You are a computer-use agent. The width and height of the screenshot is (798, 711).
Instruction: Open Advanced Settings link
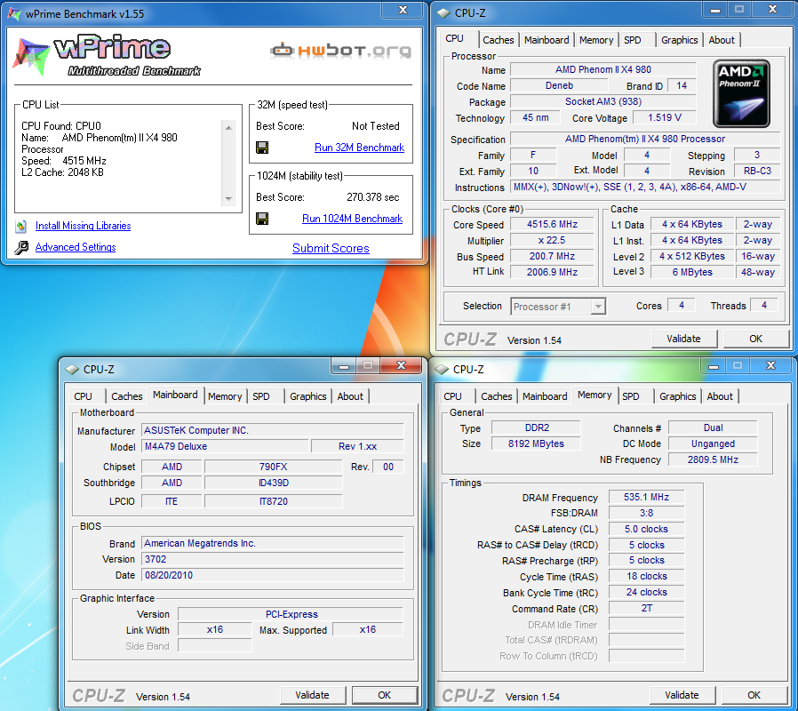[x=76, y=247]
